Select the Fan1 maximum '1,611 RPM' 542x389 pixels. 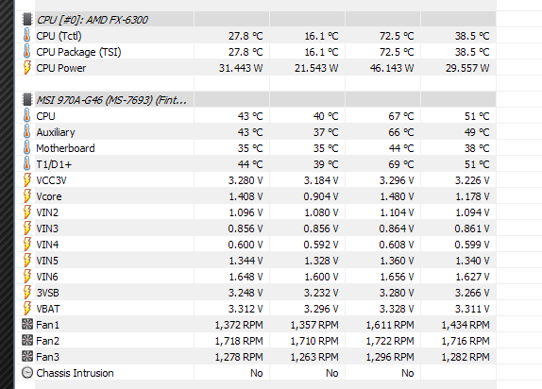pyautogui.click(x=390, y=325)
